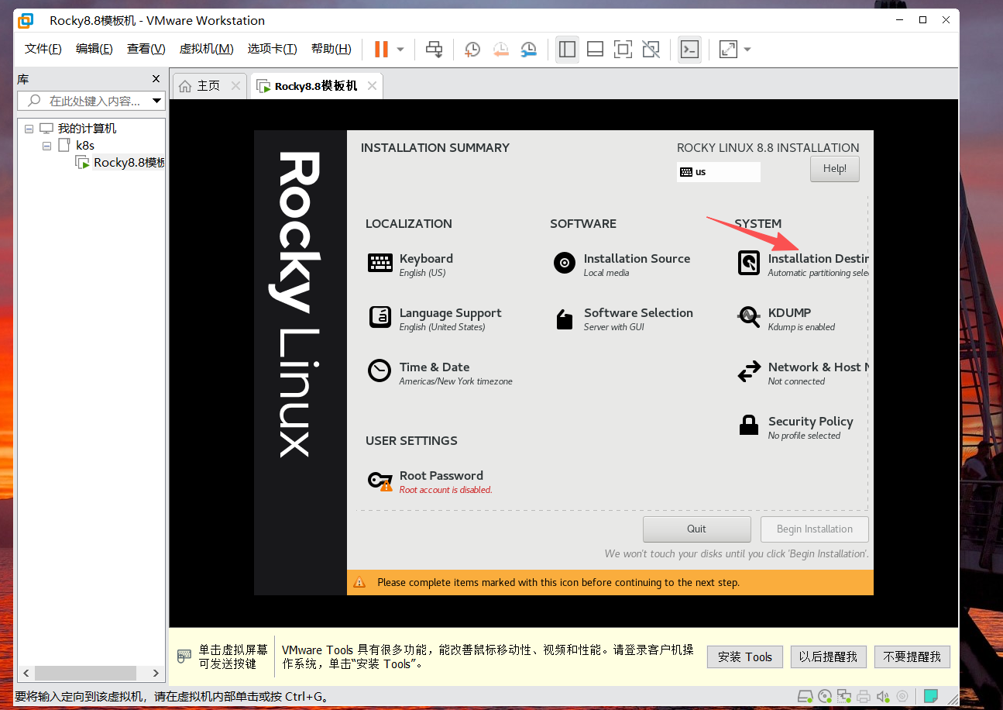Screen dimensions: 1003x710
Task: Click the 不要提醒我 button
Action: [x=912, y=657]
